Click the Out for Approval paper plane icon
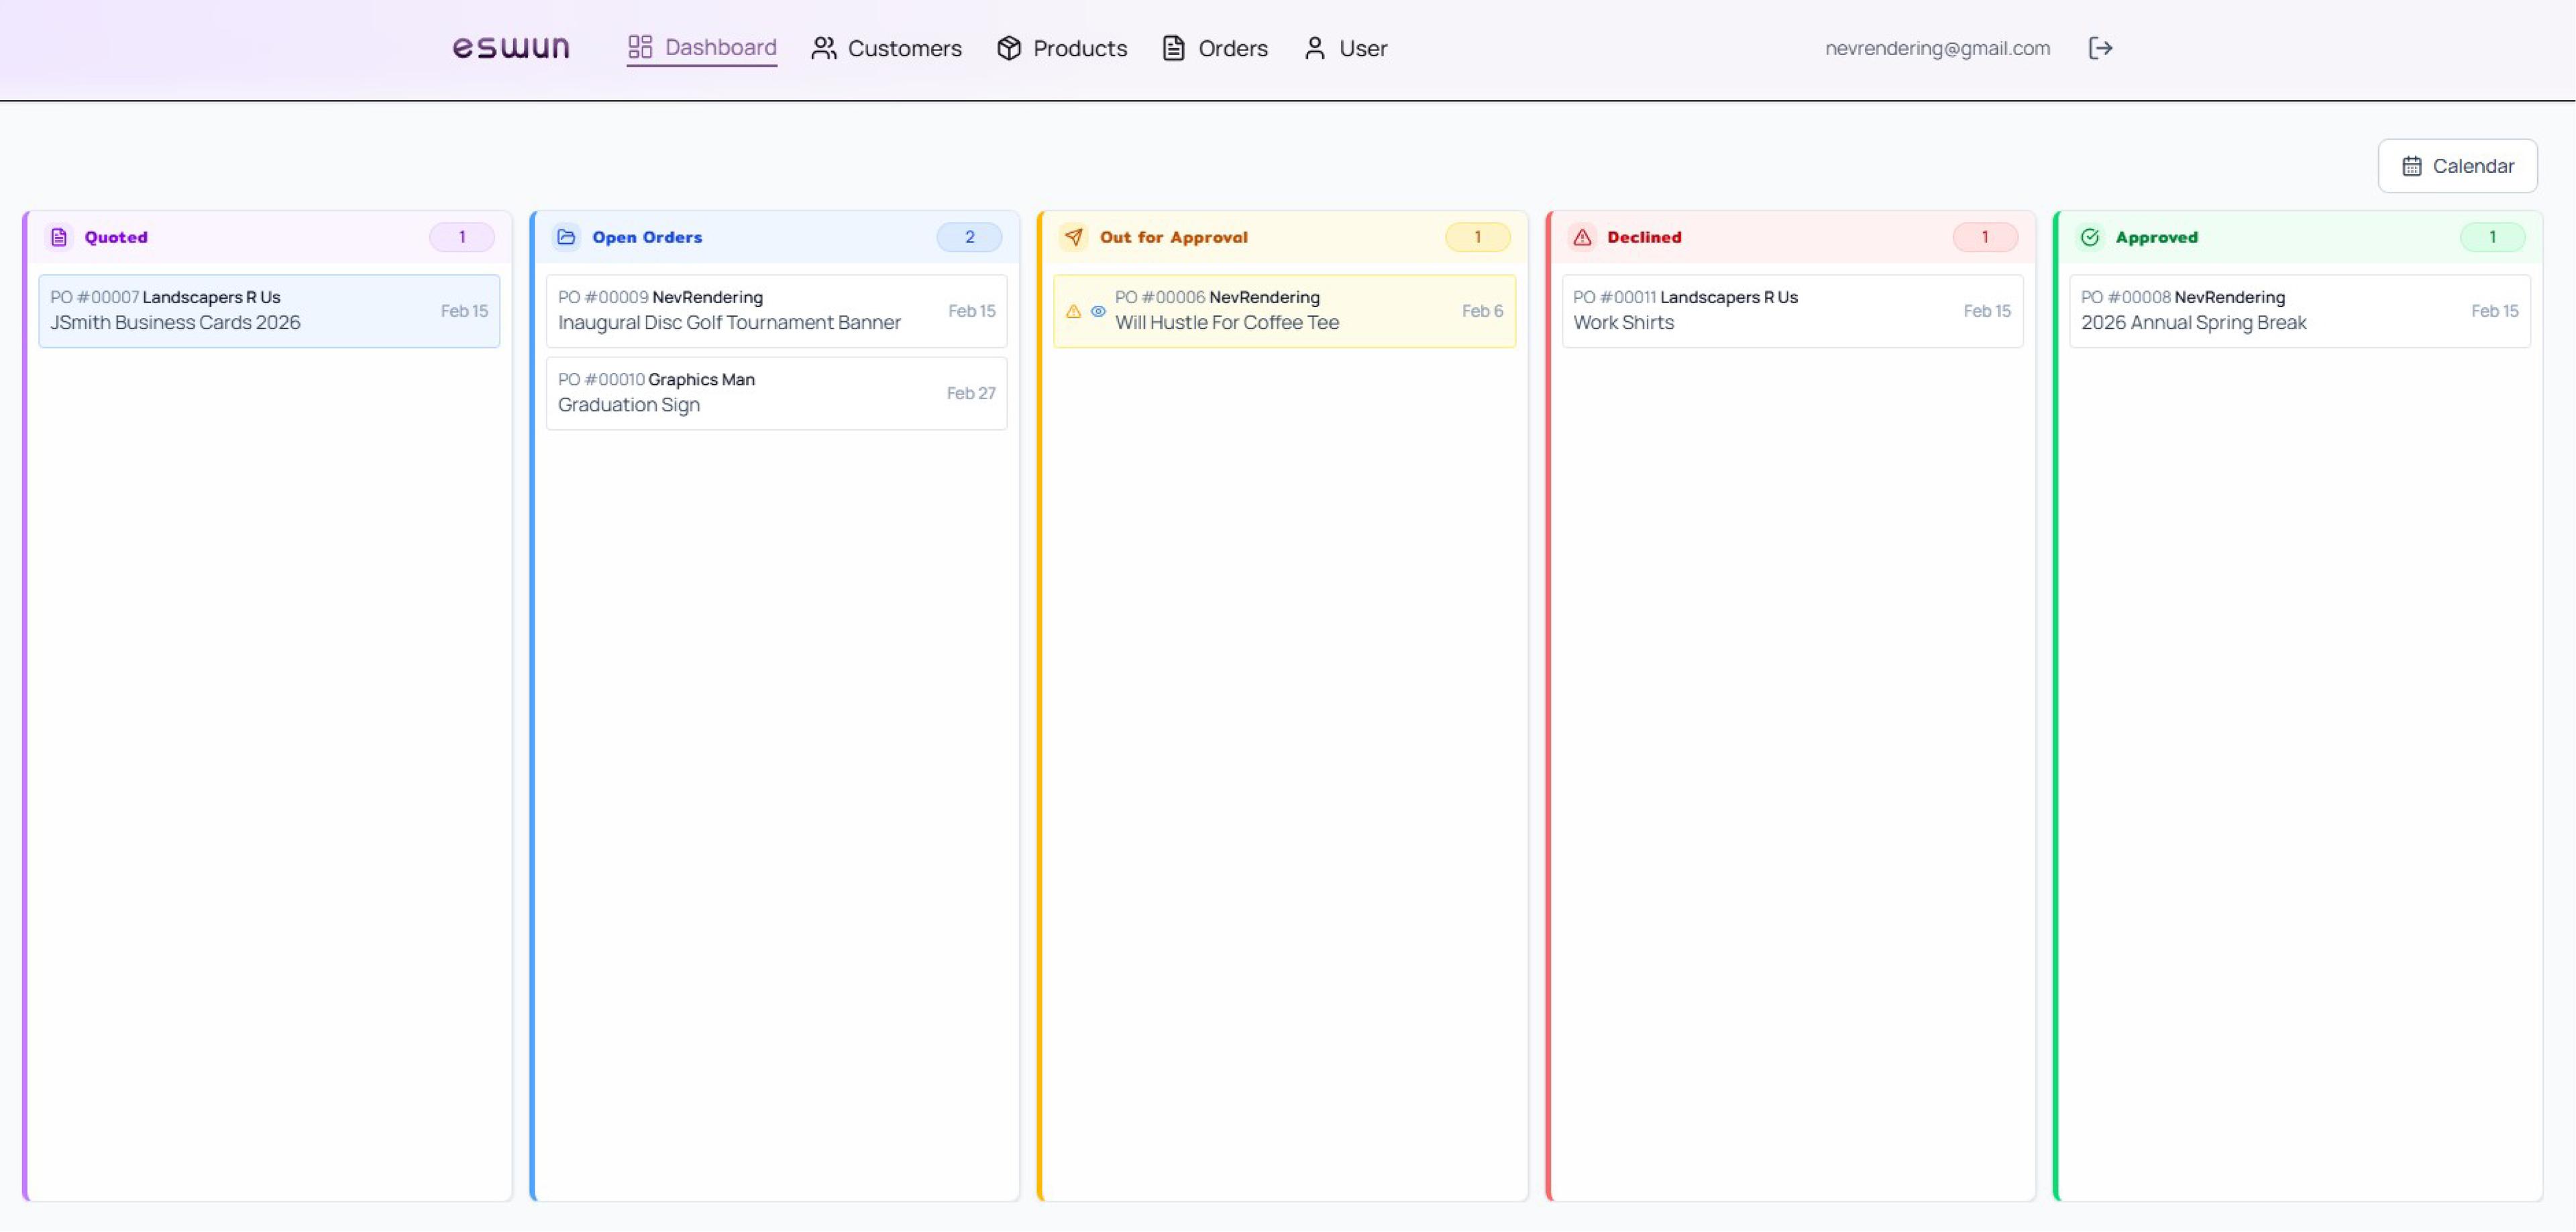Image resolution: width=2576 pixels, height=1232 pixels. 1074,237
